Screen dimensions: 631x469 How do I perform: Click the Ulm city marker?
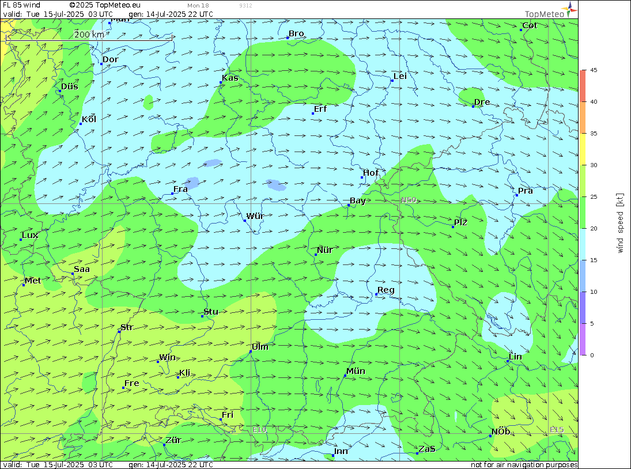coord(250,351)
